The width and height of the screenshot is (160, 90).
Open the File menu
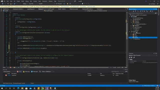click(x=4, y=1)
